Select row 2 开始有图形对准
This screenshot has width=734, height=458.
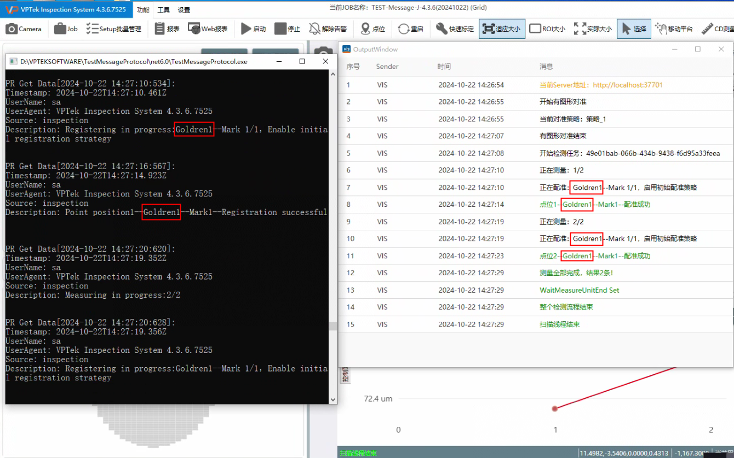pyautogui.click(x=536, y=102)
